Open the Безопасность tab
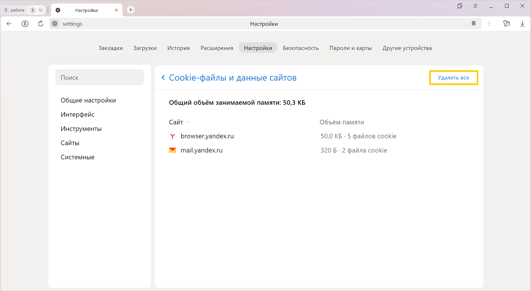 301,48
